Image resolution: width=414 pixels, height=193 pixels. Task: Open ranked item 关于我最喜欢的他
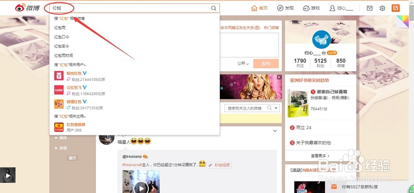(313, 143)
